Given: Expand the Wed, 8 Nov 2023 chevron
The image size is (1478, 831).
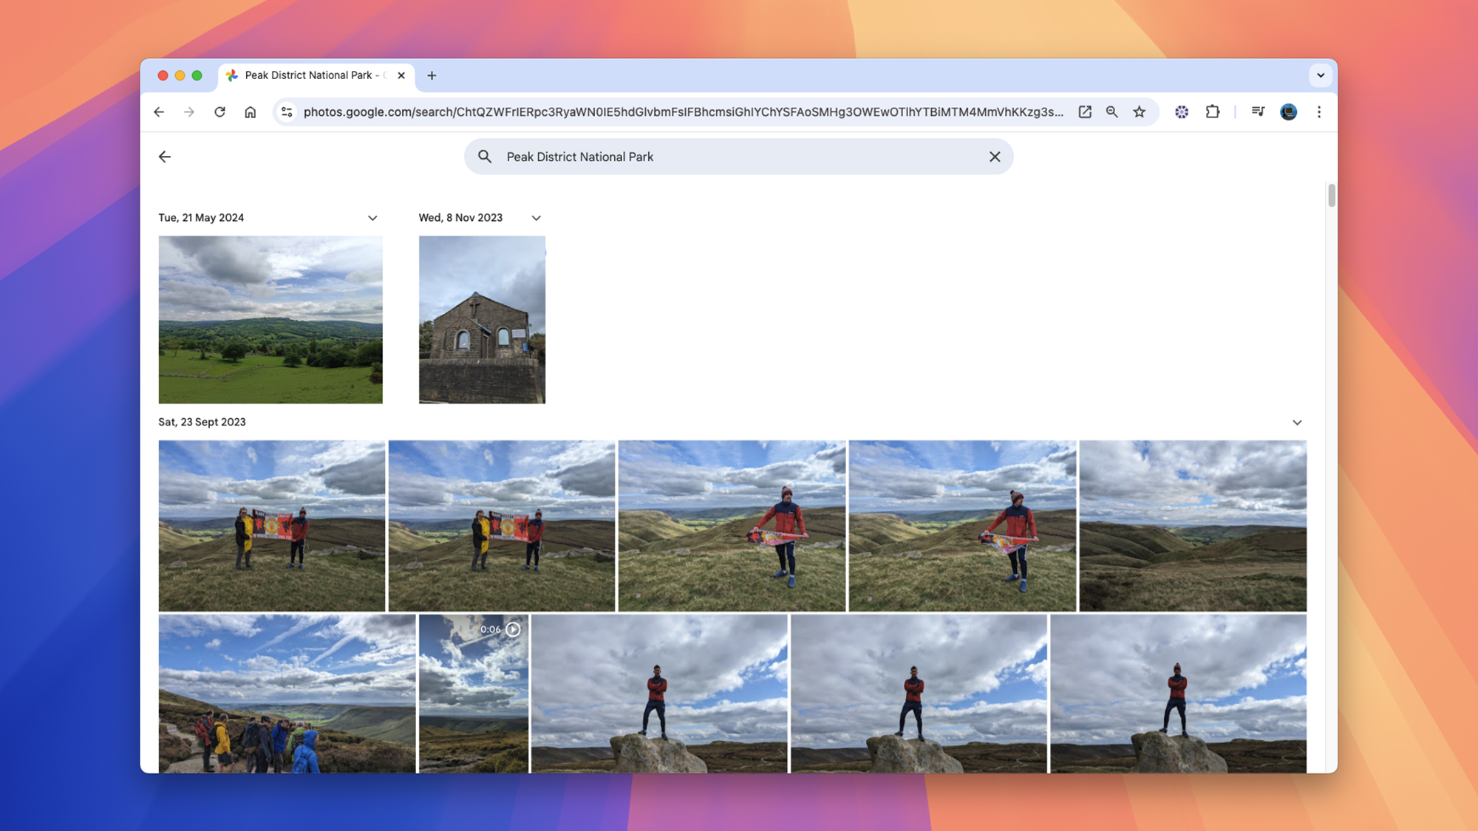Looking at the screenshot, I should (537, 218).
